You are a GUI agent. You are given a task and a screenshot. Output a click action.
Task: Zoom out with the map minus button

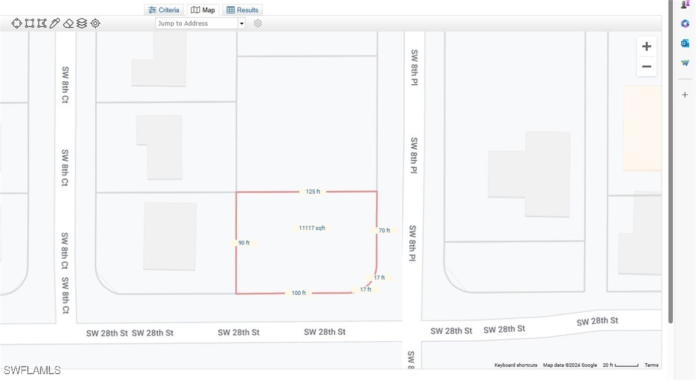point(647,67)
